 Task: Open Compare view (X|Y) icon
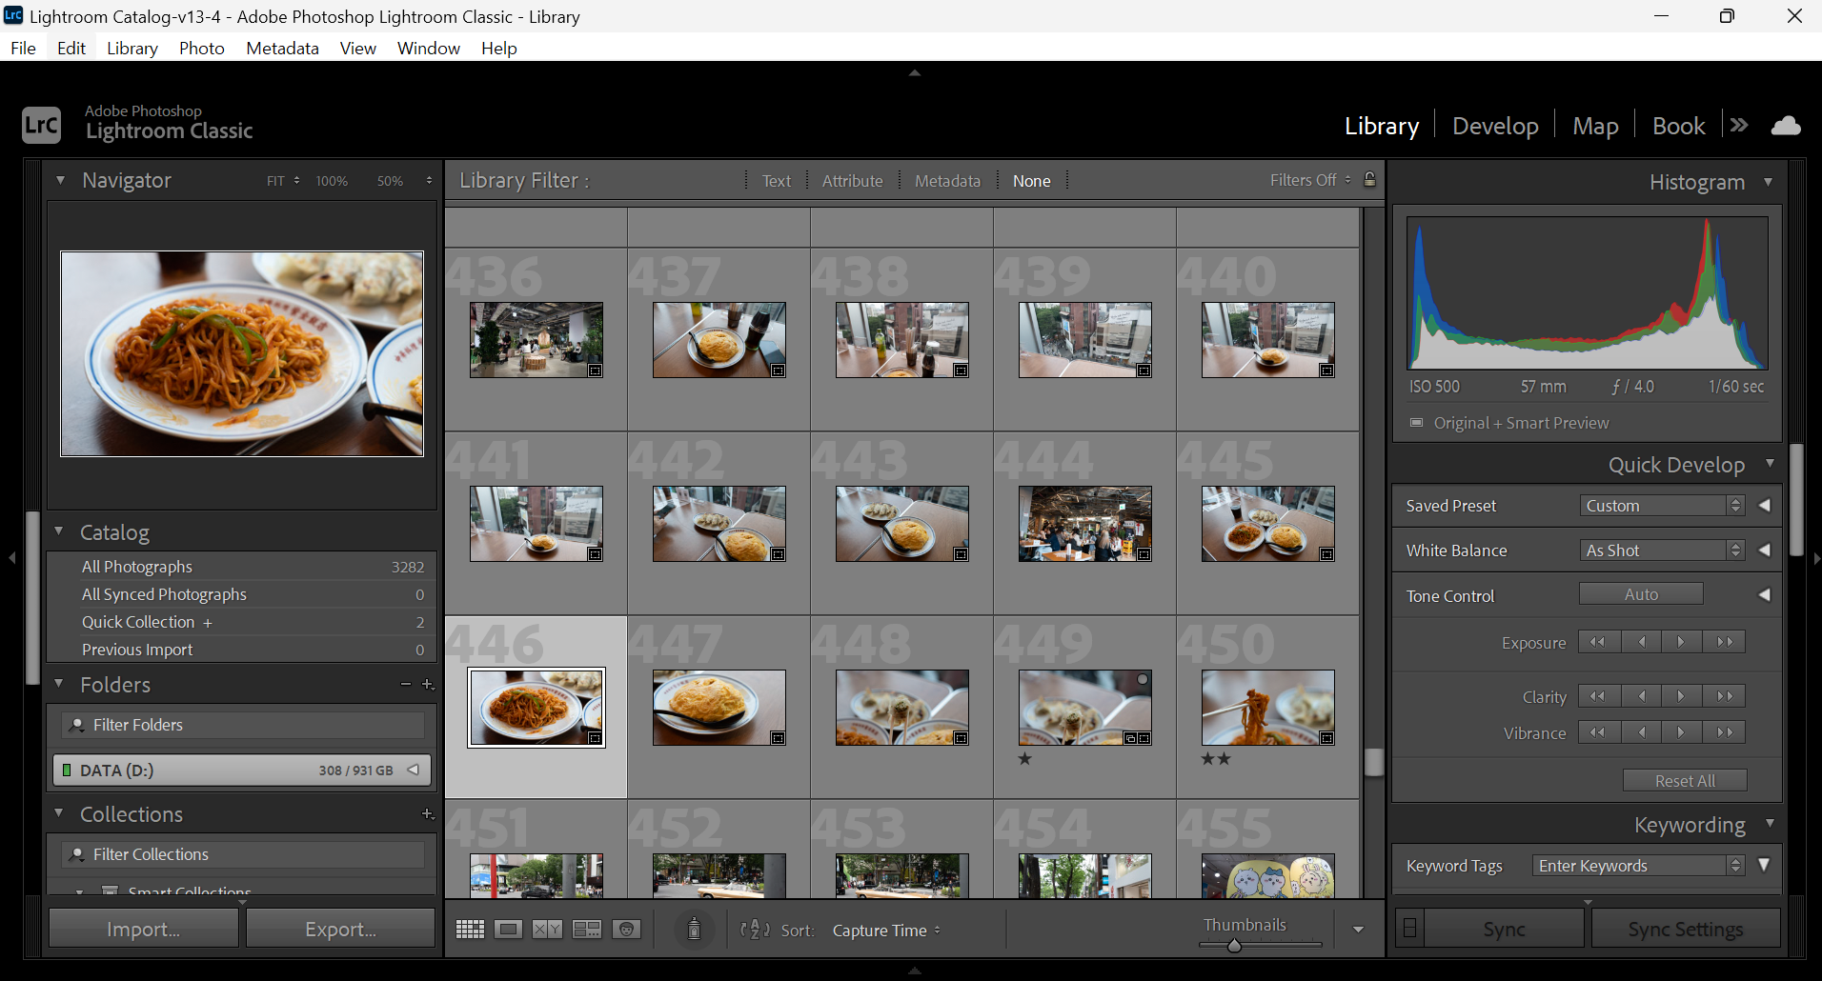(547, 930)
